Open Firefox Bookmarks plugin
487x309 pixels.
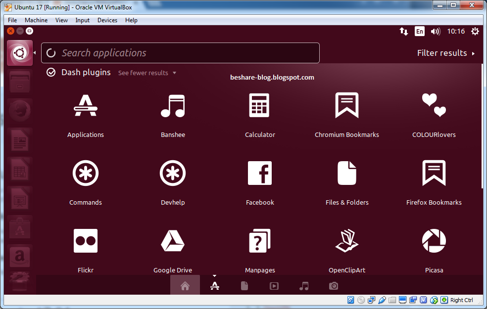434,173
